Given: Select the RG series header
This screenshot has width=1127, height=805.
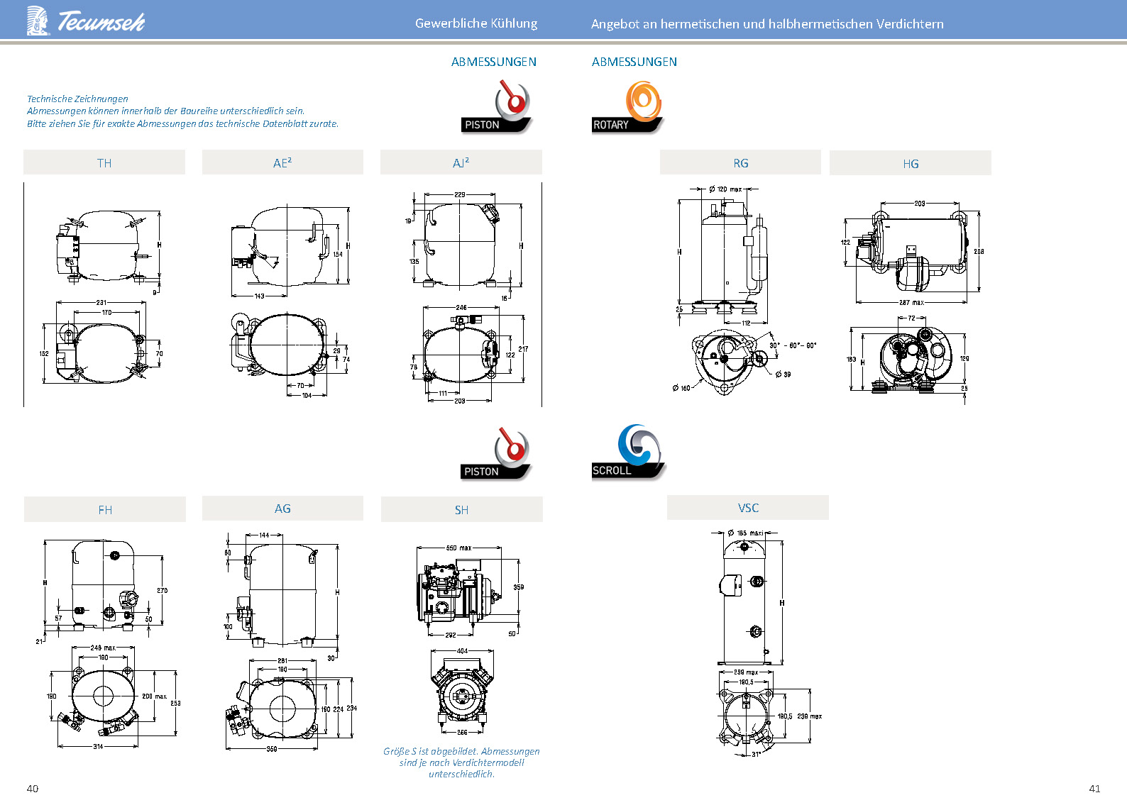Looking at the screenshot, I should pos(740,162).
